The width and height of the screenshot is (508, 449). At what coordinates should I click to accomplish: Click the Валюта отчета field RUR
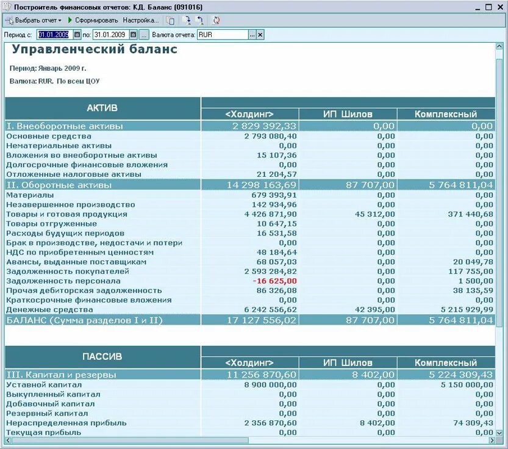coord(223,35)
